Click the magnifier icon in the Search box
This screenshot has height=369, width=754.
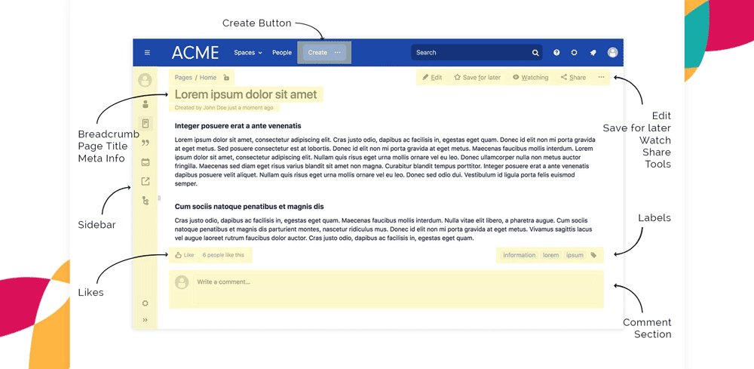tap(535, 53)
